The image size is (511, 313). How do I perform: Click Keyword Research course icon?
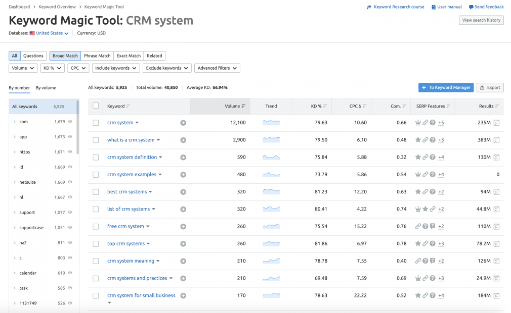[369, 7]
